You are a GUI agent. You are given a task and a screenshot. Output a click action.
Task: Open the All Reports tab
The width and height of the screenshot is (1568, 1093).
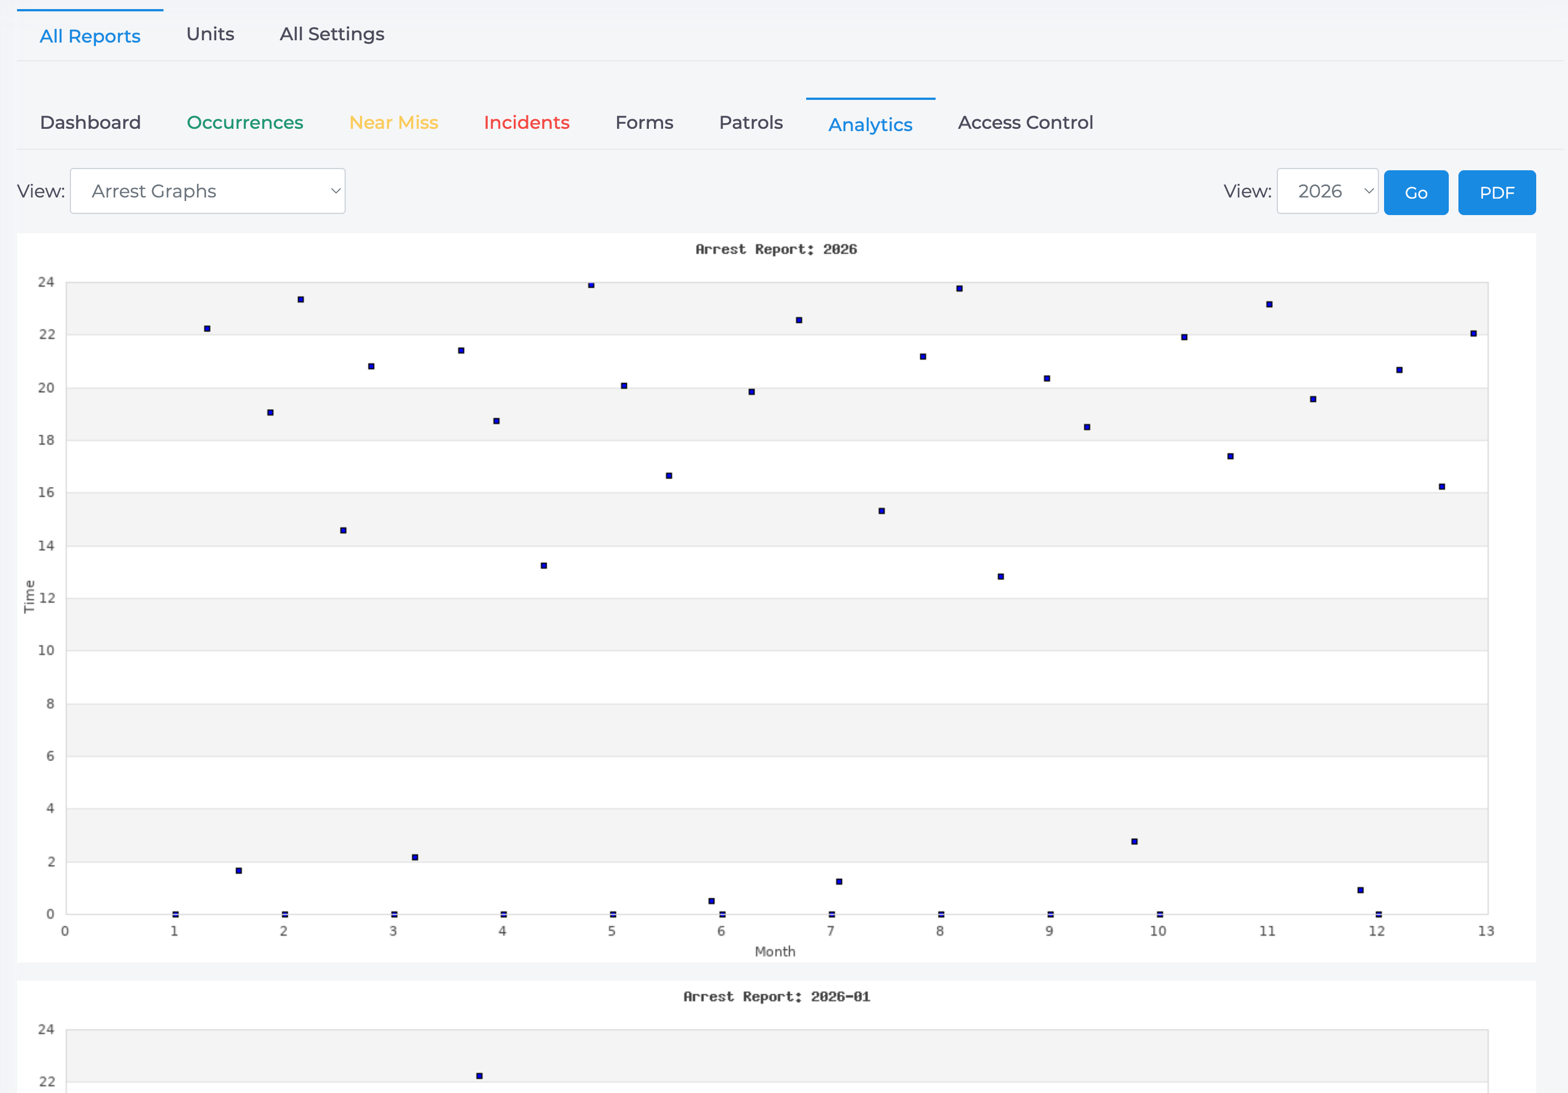point(90,36)
